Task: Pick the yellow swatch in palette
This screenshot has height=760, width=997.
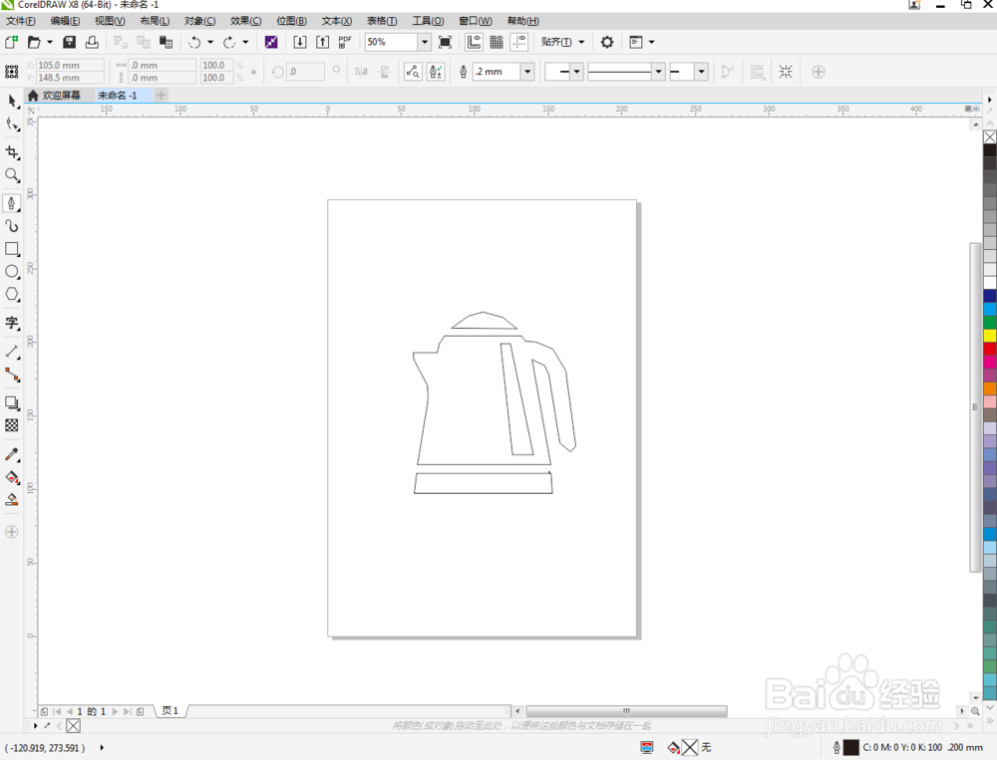Action: (989, 335)
